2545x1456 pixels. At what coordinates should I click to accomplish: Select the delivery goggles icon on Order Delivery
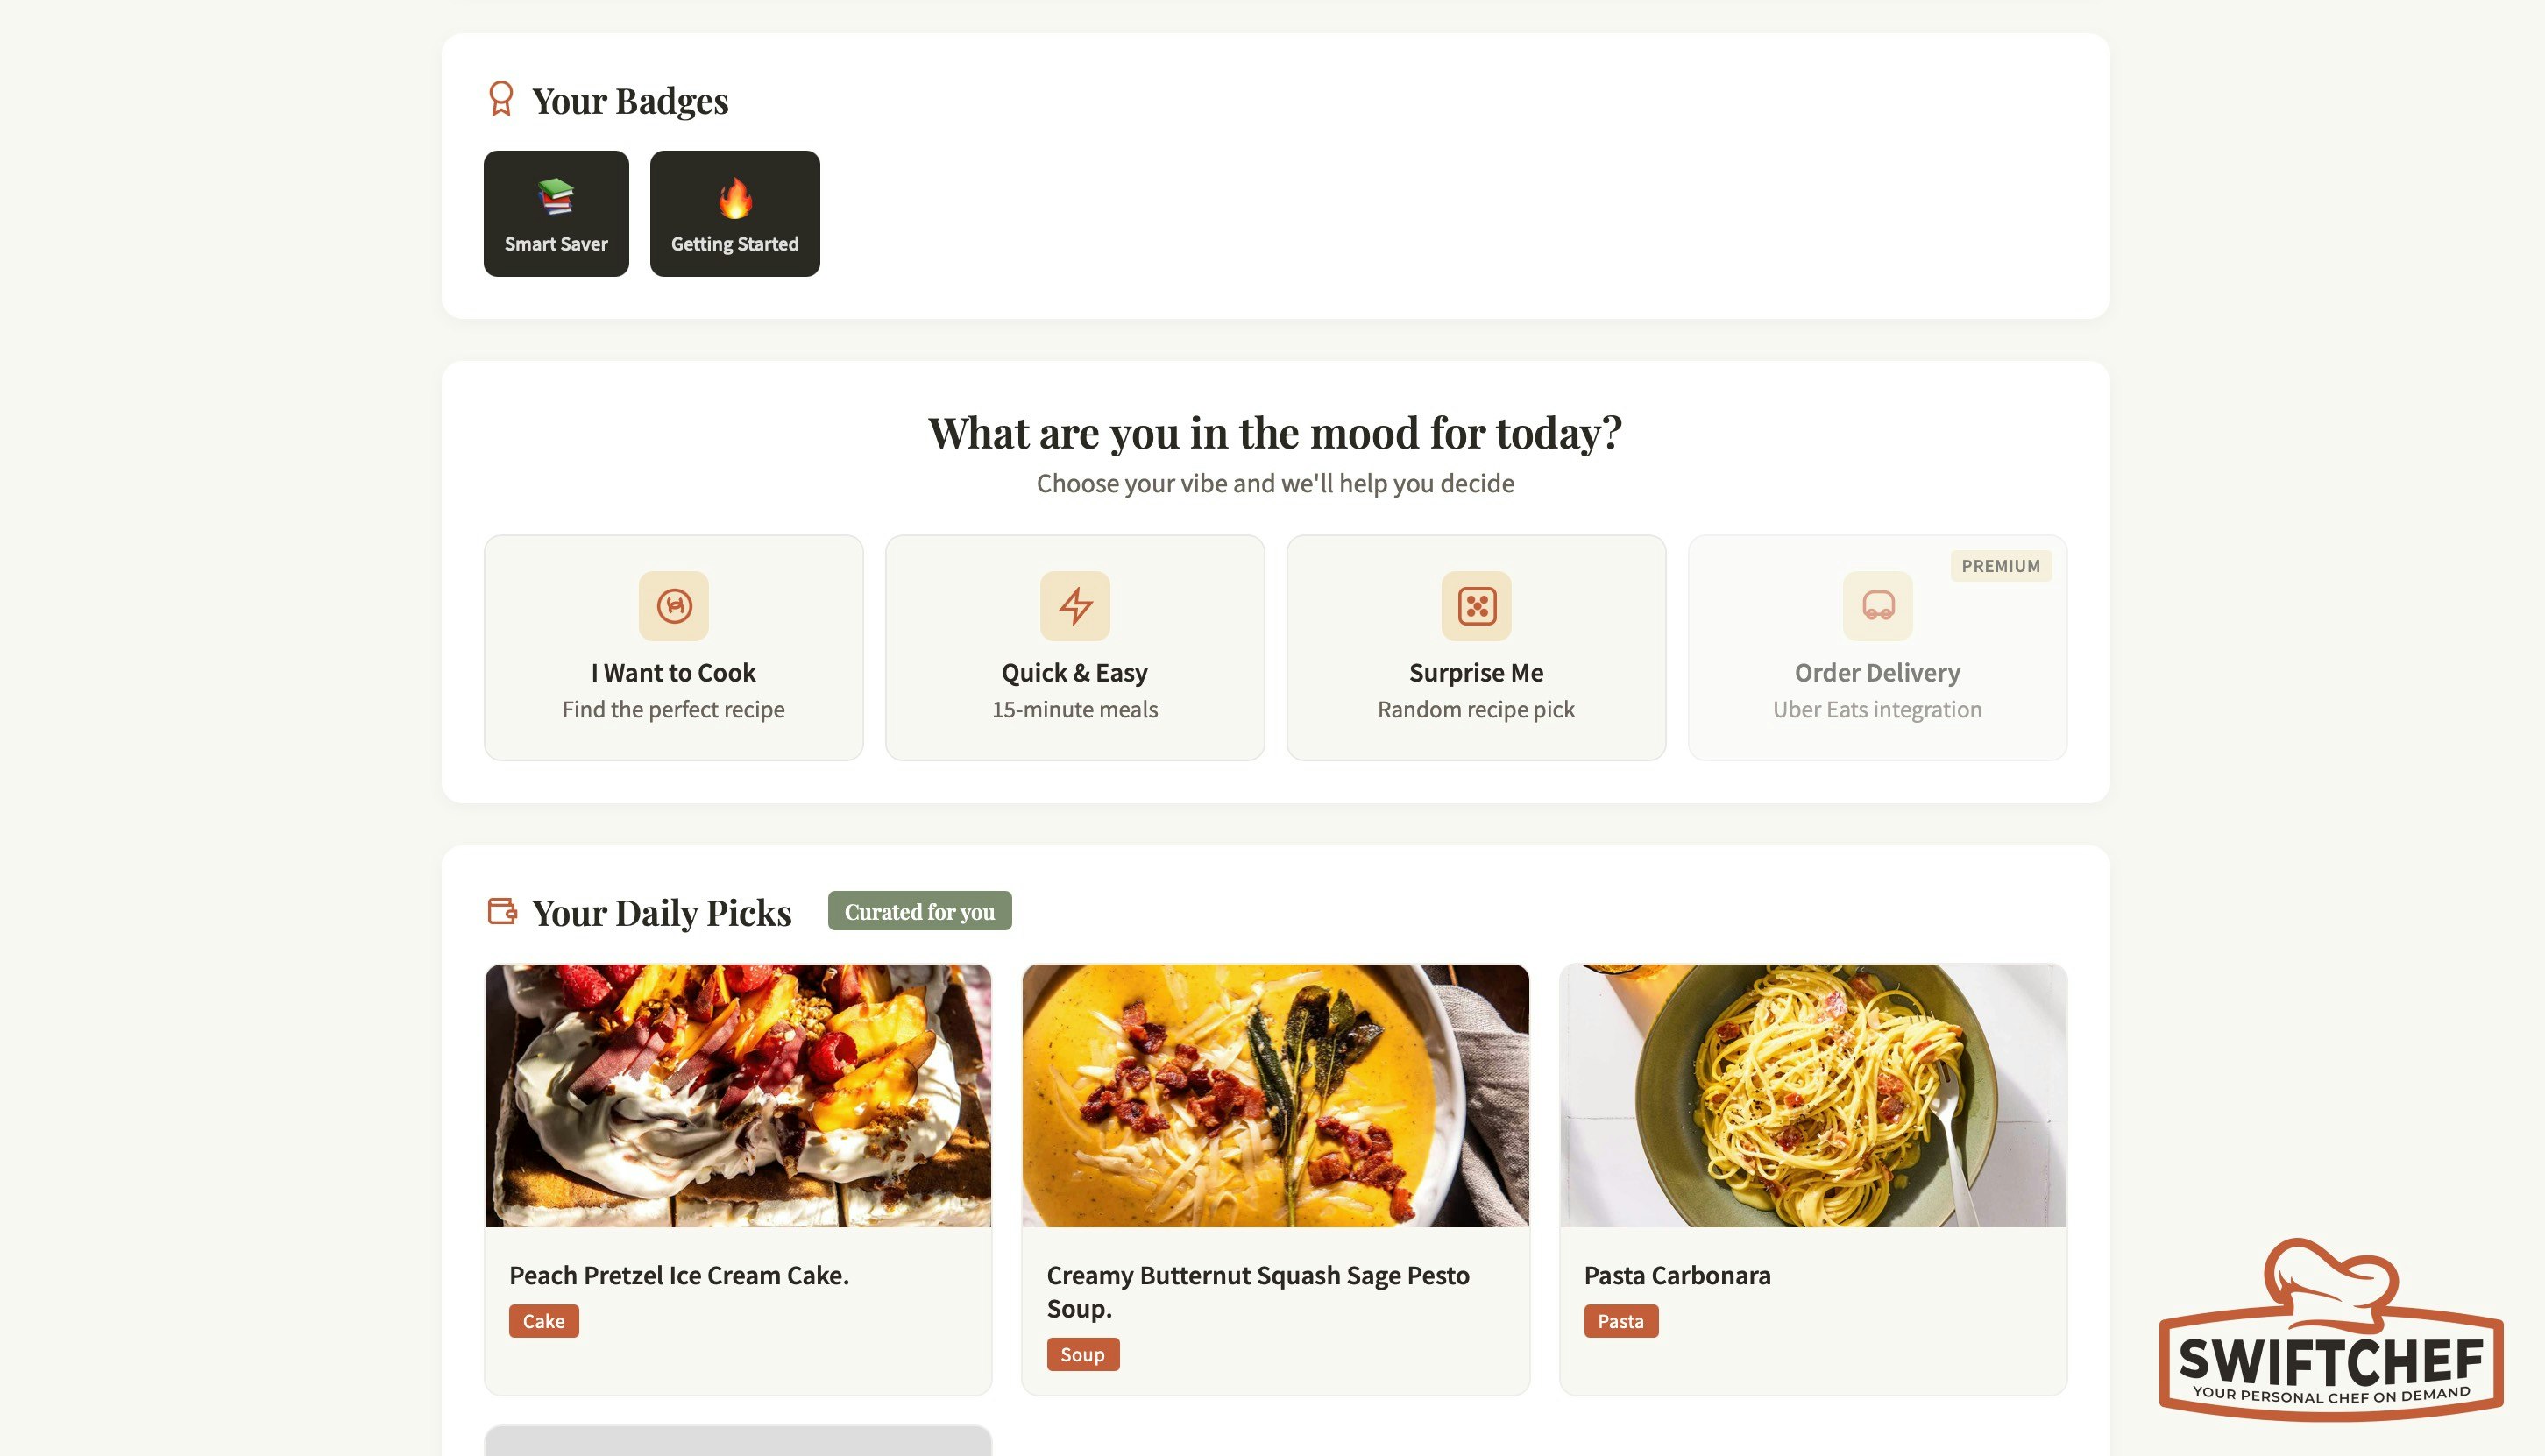click(1878, 606)
